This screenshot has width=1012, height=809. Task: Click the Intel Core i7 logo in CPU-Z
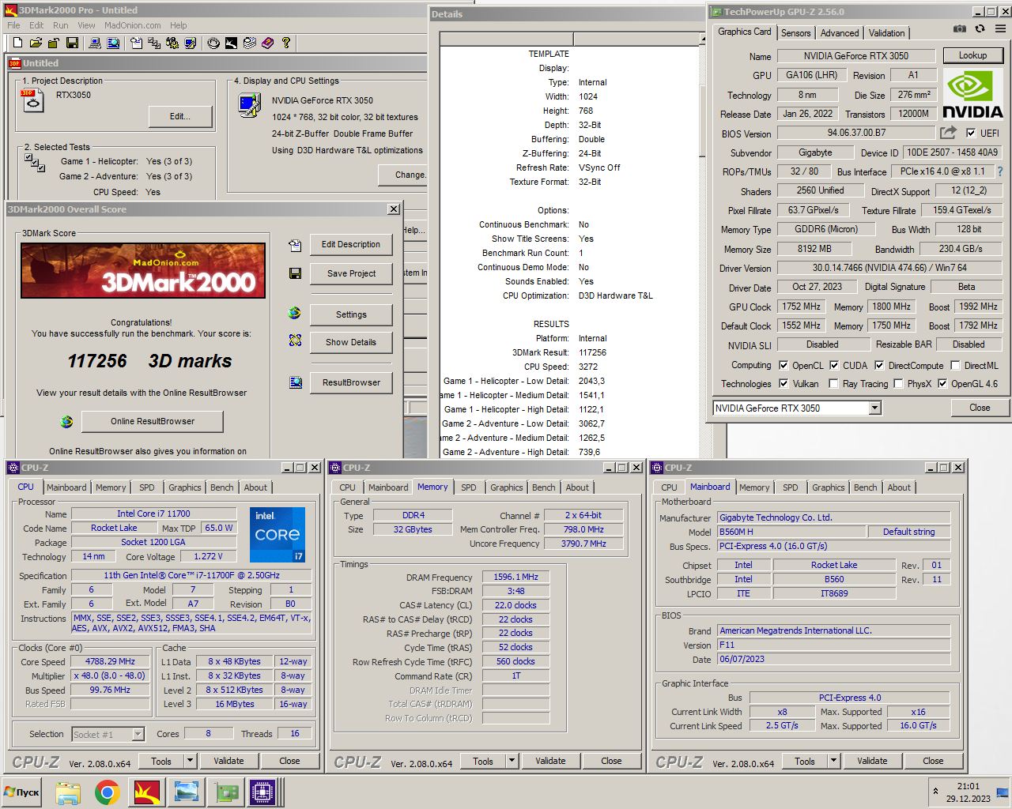point(278,535)
